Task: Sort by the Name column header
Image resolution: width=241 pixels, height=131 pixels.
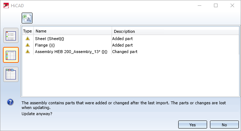Action: point(73,31)
